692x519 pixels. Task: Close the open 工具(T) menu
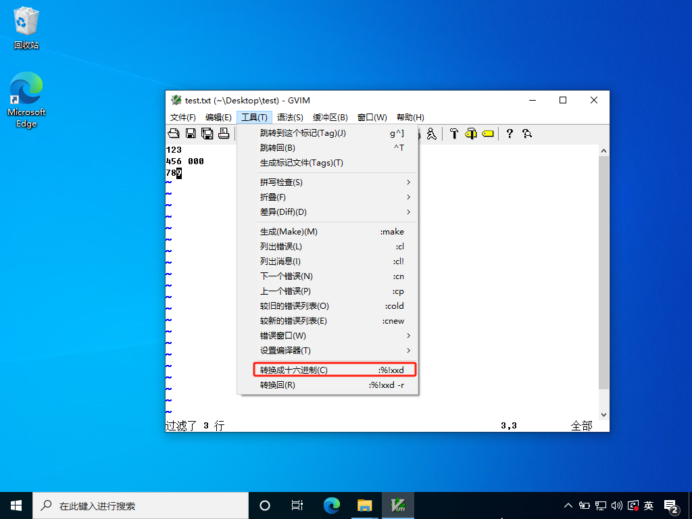coord(254,118)
